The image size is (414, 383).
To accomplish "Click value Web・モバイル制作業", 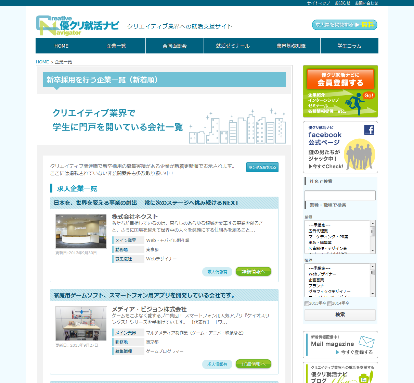I will click(x=168, y=240).
